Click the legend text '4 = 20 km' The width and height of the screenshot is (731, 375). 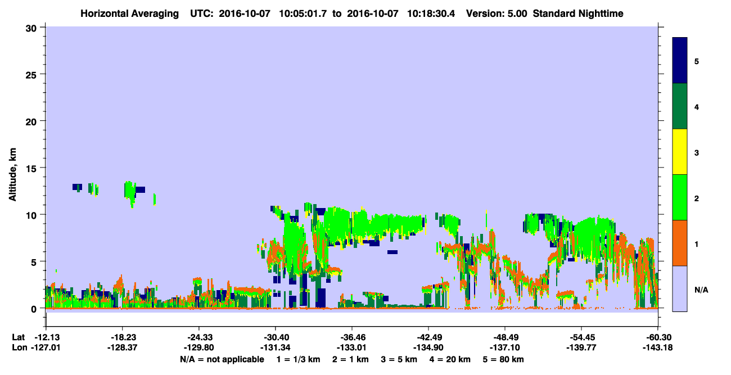coord(450,359)
